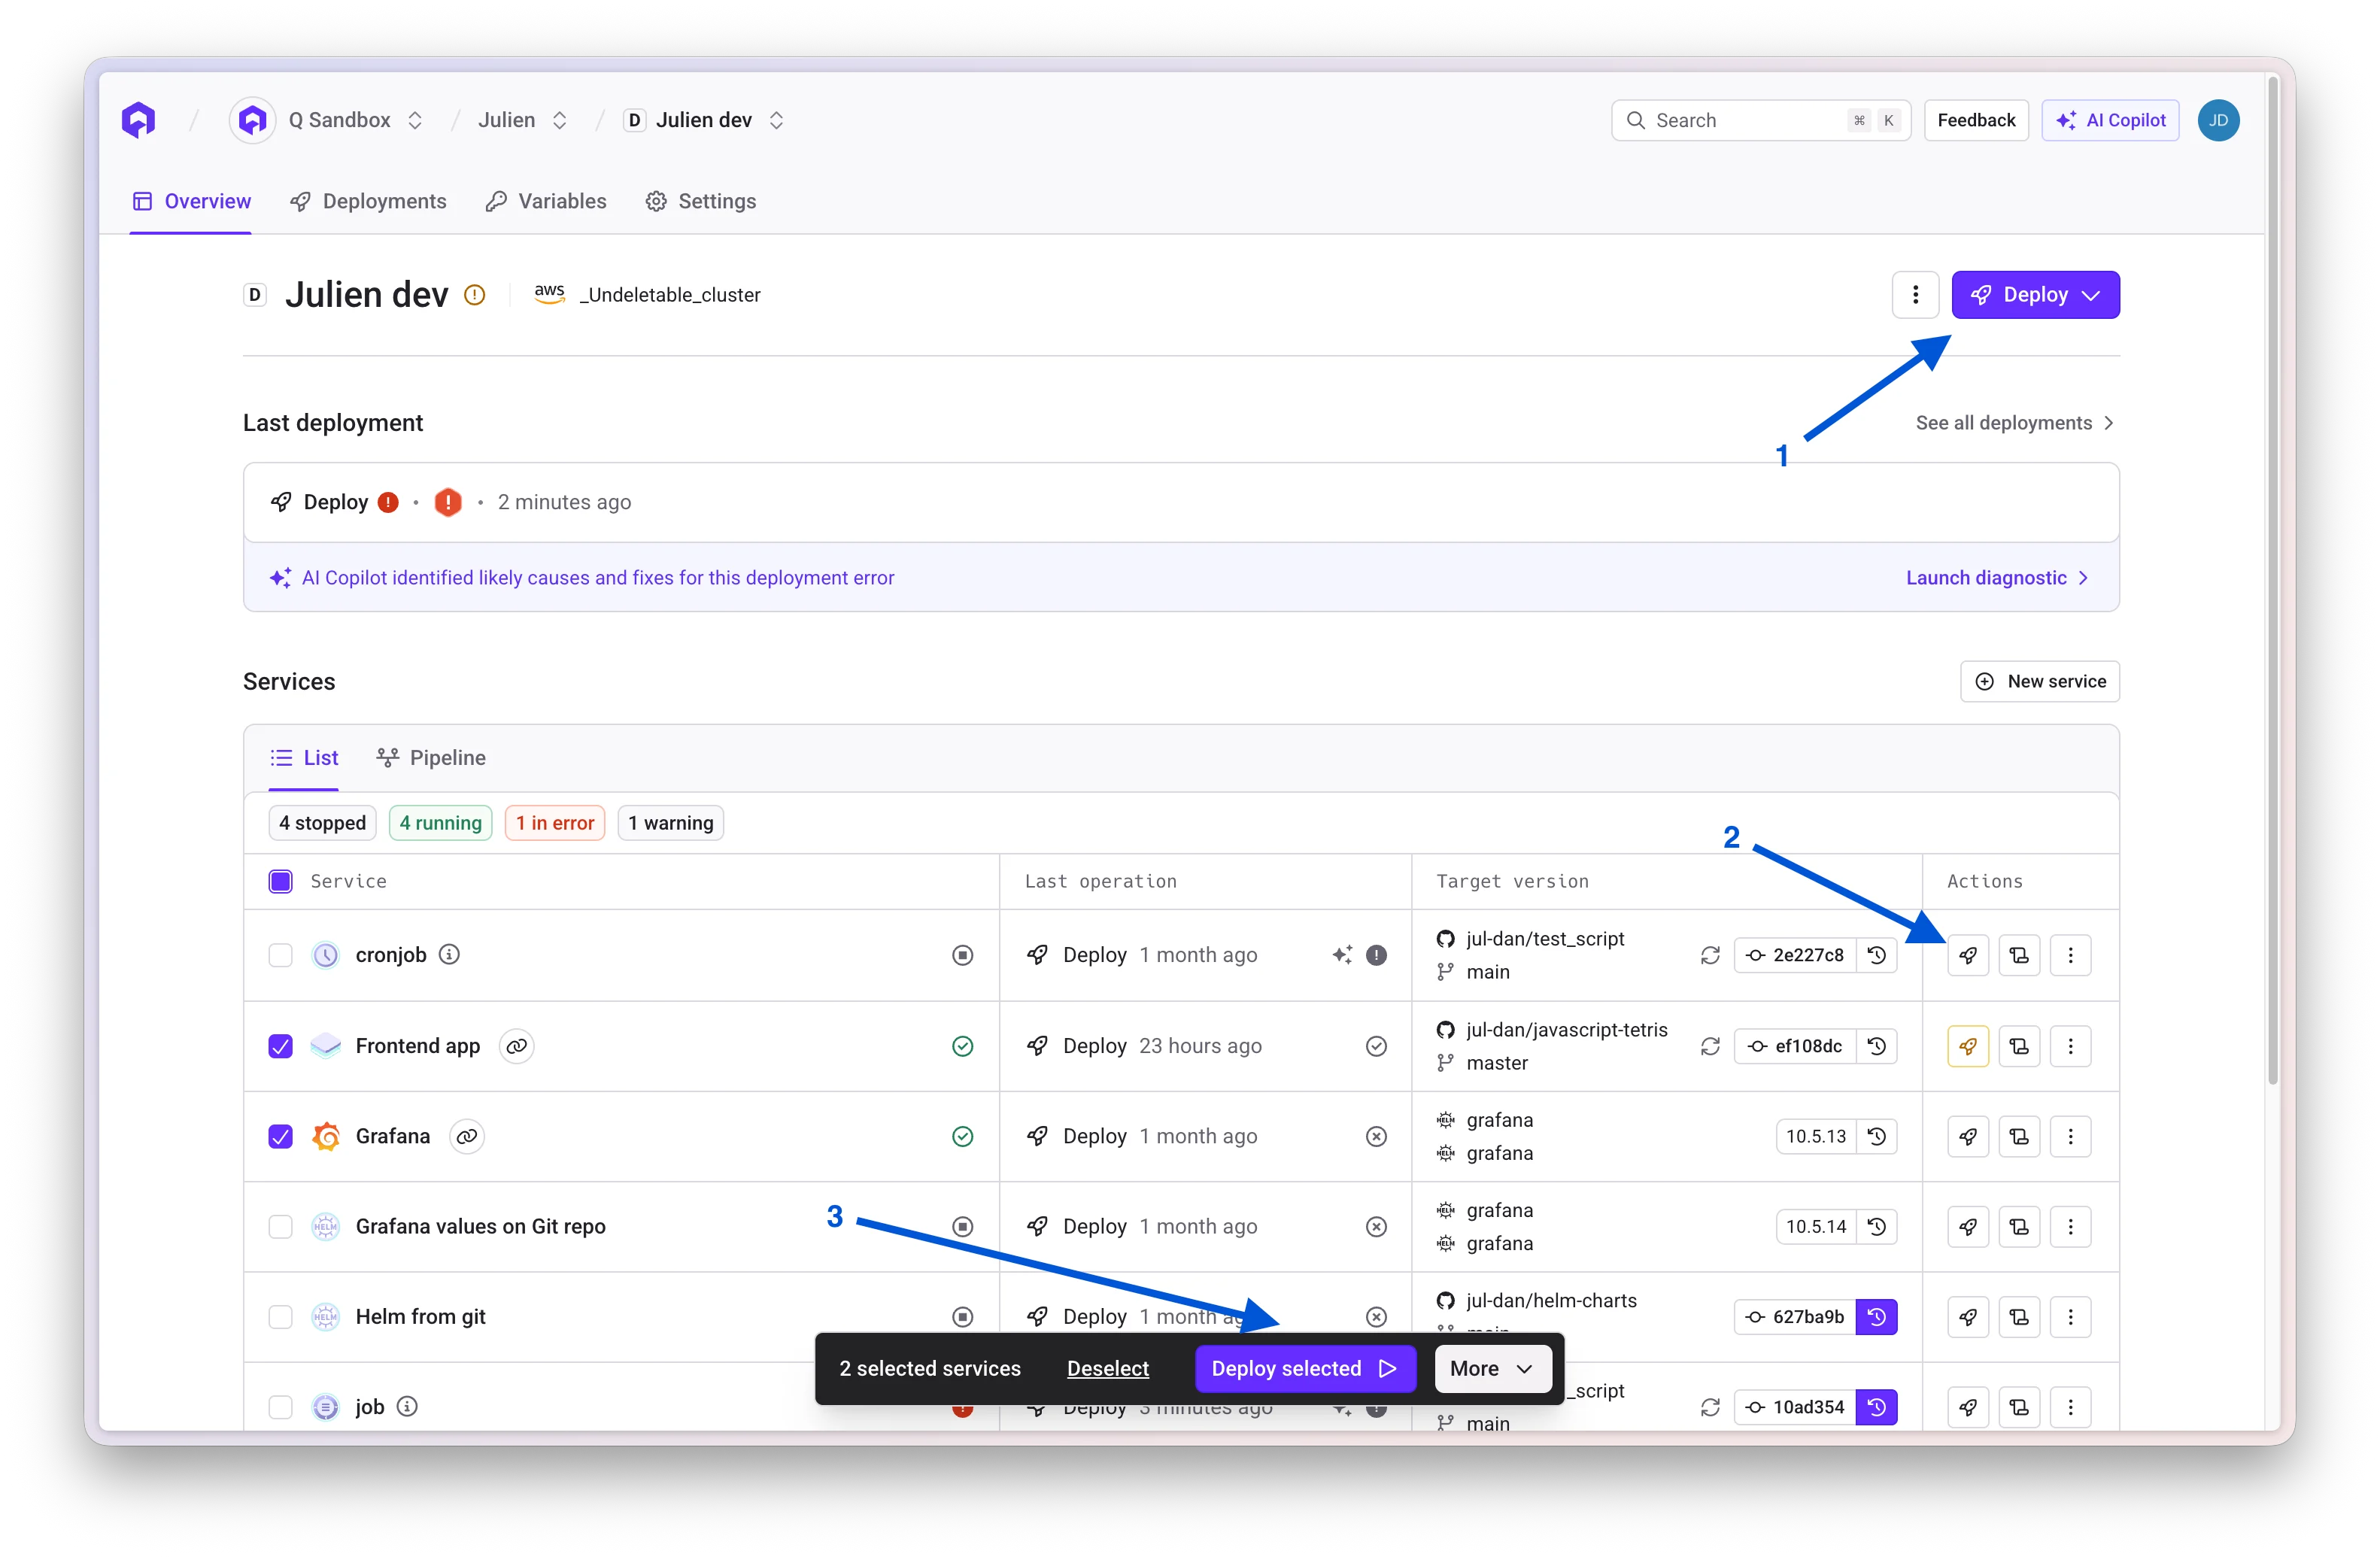This screenshot has width=2380, height=1557.
Task: Click the link icon beside Grafana
Action: 466,1136
